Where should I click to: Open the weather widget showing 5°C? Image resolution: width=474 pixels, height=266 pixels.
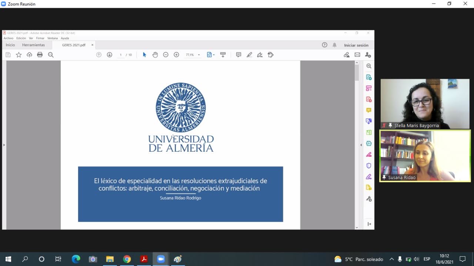(x=358, y=259)
